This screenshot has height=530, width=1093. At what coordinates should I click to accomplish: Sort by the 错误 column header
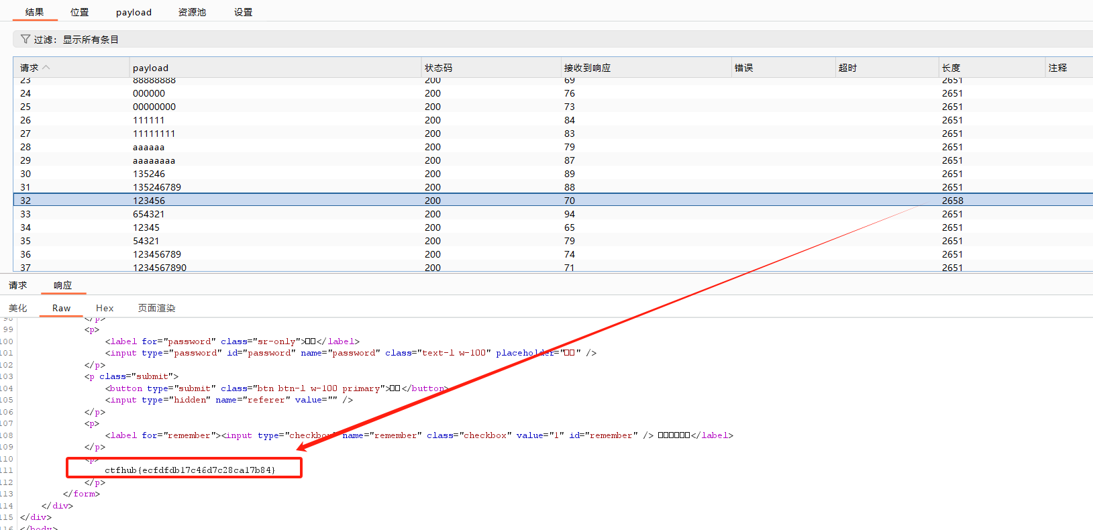tap(783, 68)
